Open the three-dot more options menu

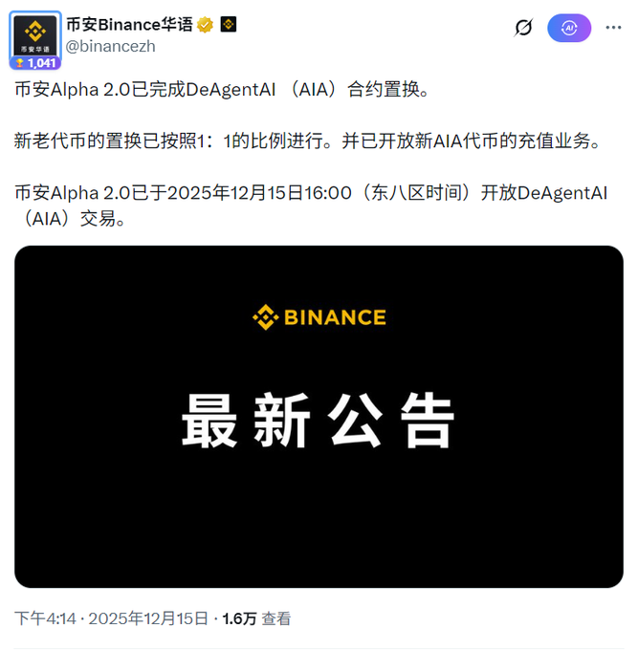pyautogui.click(x=613, y=28)
